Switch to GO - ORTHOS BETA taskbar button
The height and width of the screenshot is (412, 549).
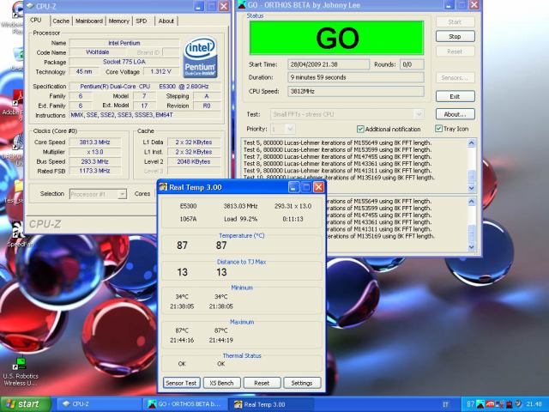tap(185, 404)
